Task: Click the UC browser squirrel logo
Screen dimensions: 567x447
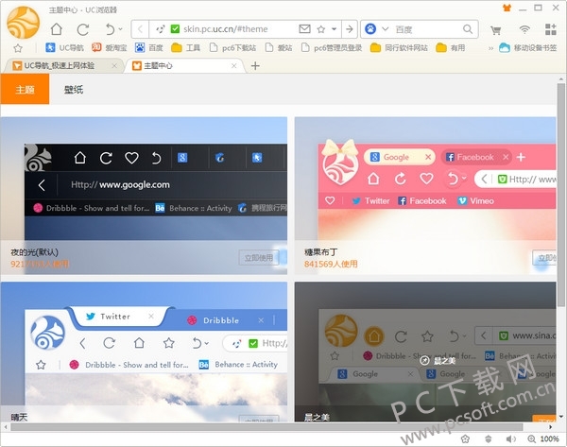Action: pos(23,23)
